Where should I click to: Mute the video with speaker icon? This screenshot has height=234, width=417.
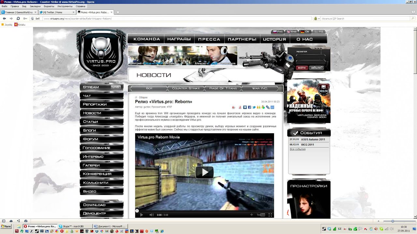pyautogui.click(x=151, y=215)
